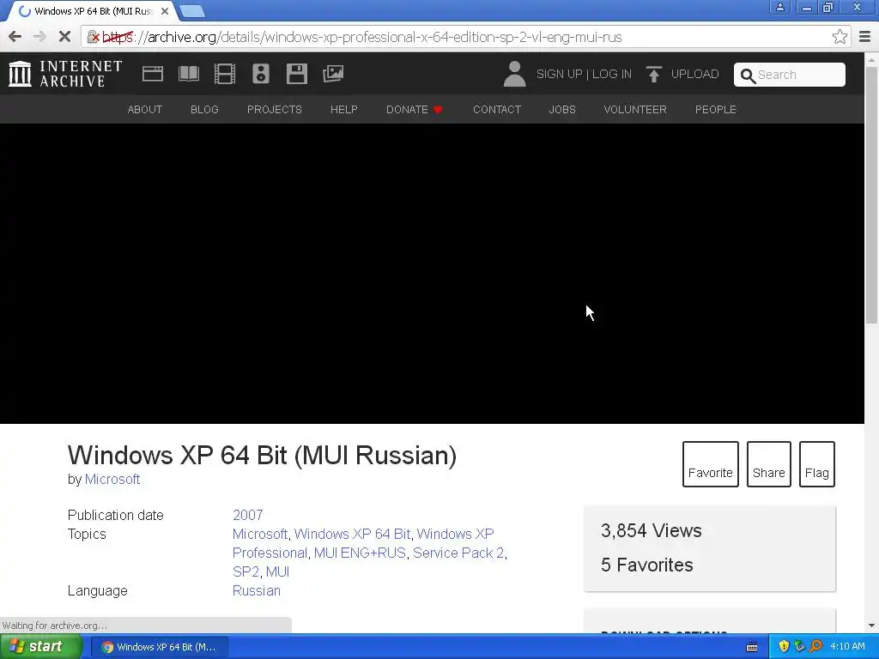Open the Service Pack 2 topic link
This screenshot has width=879, height=659.
tap(458, 553)
